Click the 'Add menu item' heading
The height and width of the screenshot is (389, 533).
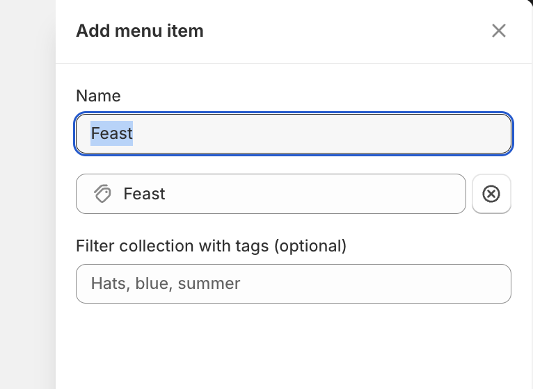point(140,31)
